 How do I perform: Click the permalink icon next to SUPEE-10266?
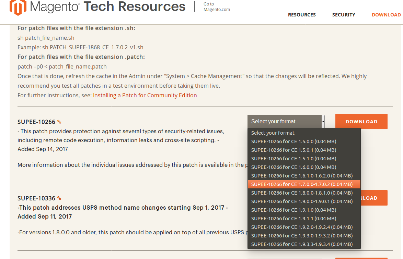(60, 122)
